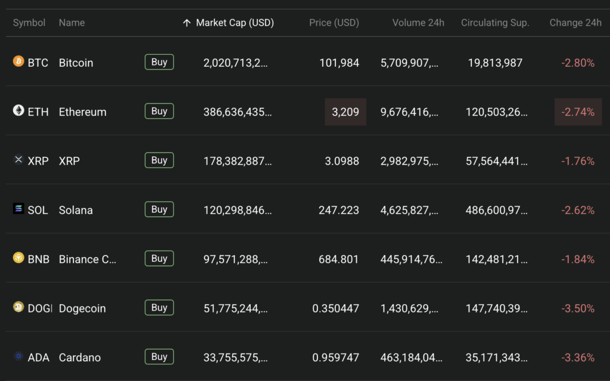Click the Cardano coin logo icon
Screen dimensions: 610x381
point(18,356)
